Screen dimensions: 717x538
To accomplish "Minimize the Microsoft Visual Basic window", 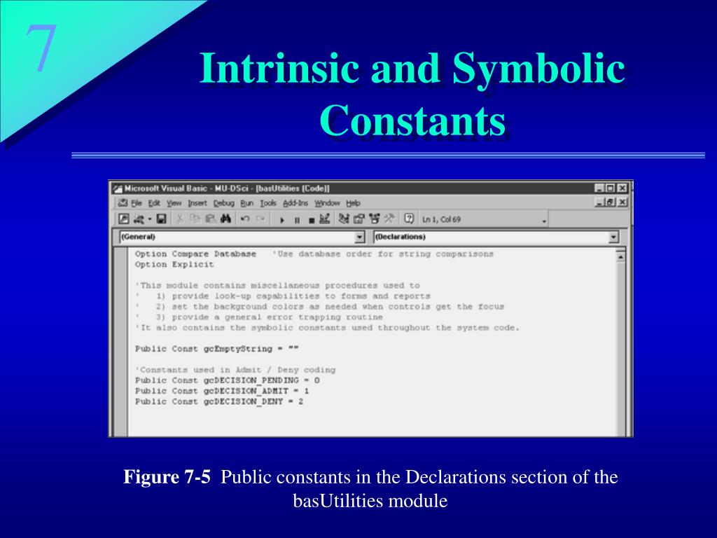I will click(599, 188).
